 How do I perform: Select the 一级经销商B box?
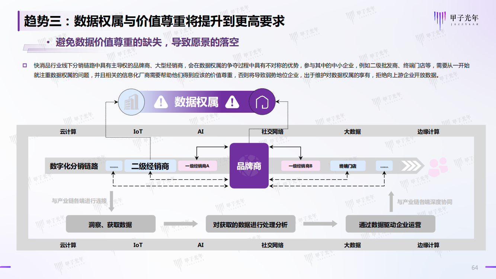pyautogui.click(x=301, y=166)
